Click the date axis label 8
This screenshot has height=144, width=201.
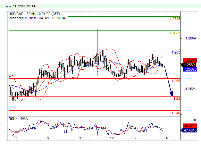pyautogui.click(x=48, y=138)
